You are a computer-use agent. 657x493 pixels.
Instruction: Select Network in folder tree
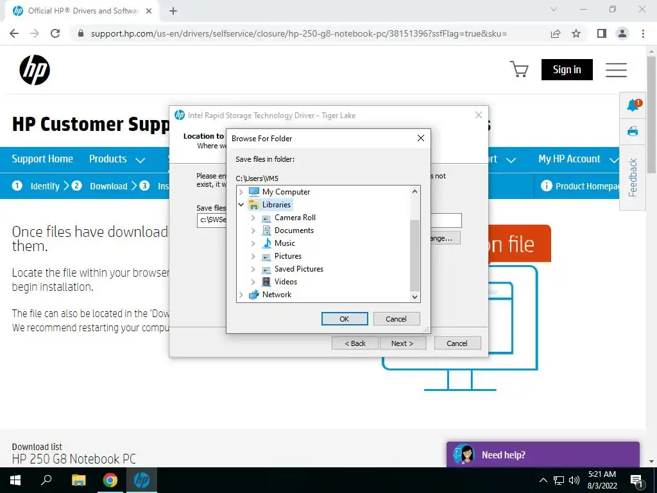pyautogui.click(x=277, y=295)
